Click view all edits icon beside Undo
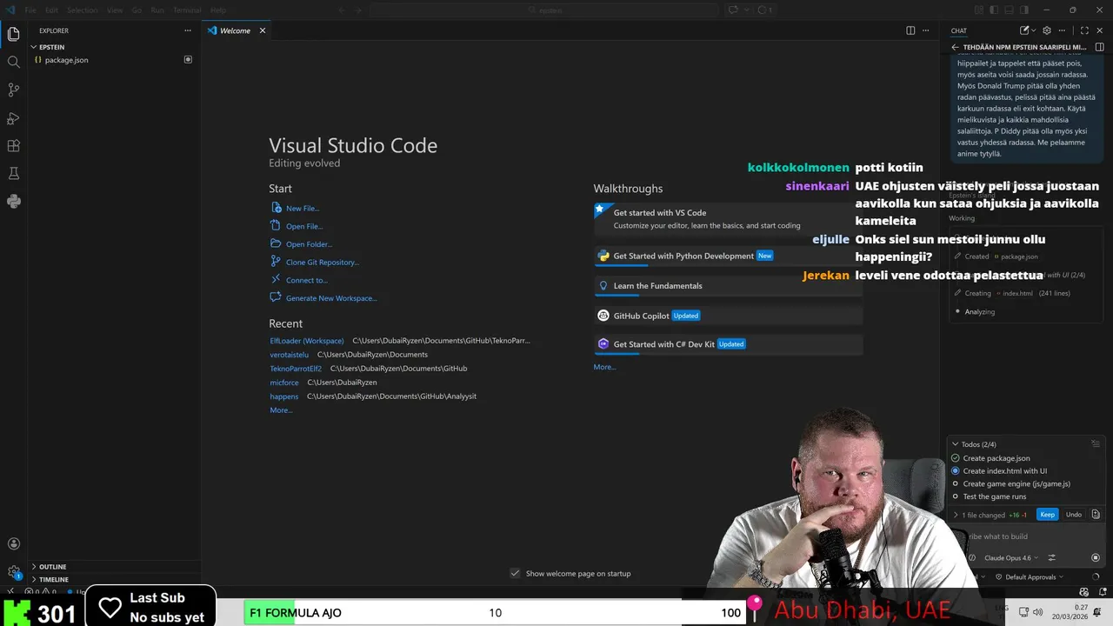 tap(1096, 515)
